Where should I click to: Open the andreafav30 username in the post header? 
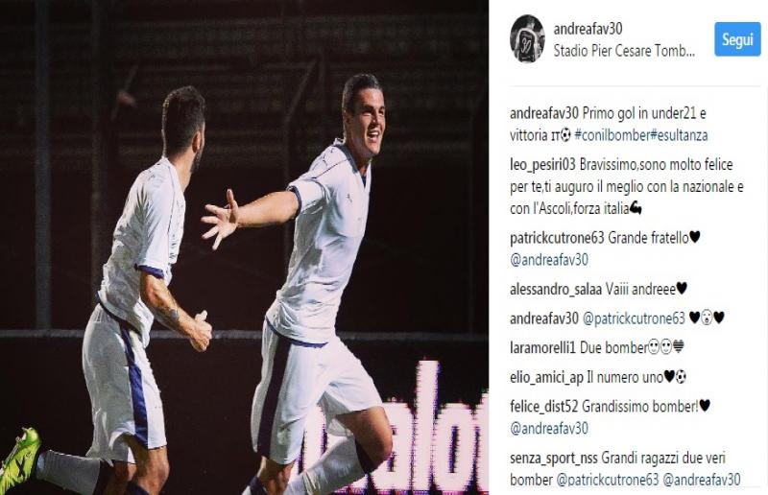588,29
